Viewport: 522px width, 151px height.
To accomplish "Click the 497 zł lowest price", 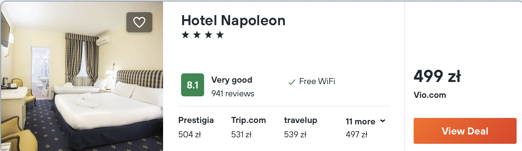I will 356,135.
